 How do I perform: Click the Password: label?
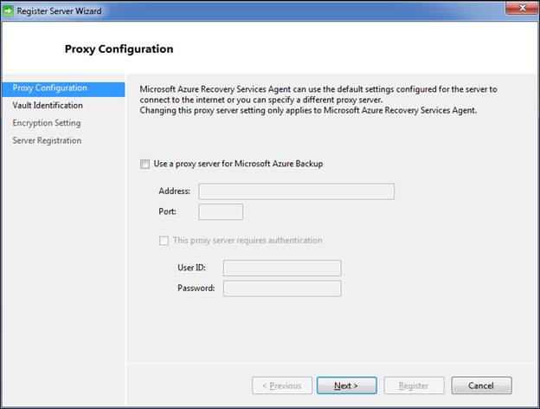pyautogui.click(x=196, y=288)
